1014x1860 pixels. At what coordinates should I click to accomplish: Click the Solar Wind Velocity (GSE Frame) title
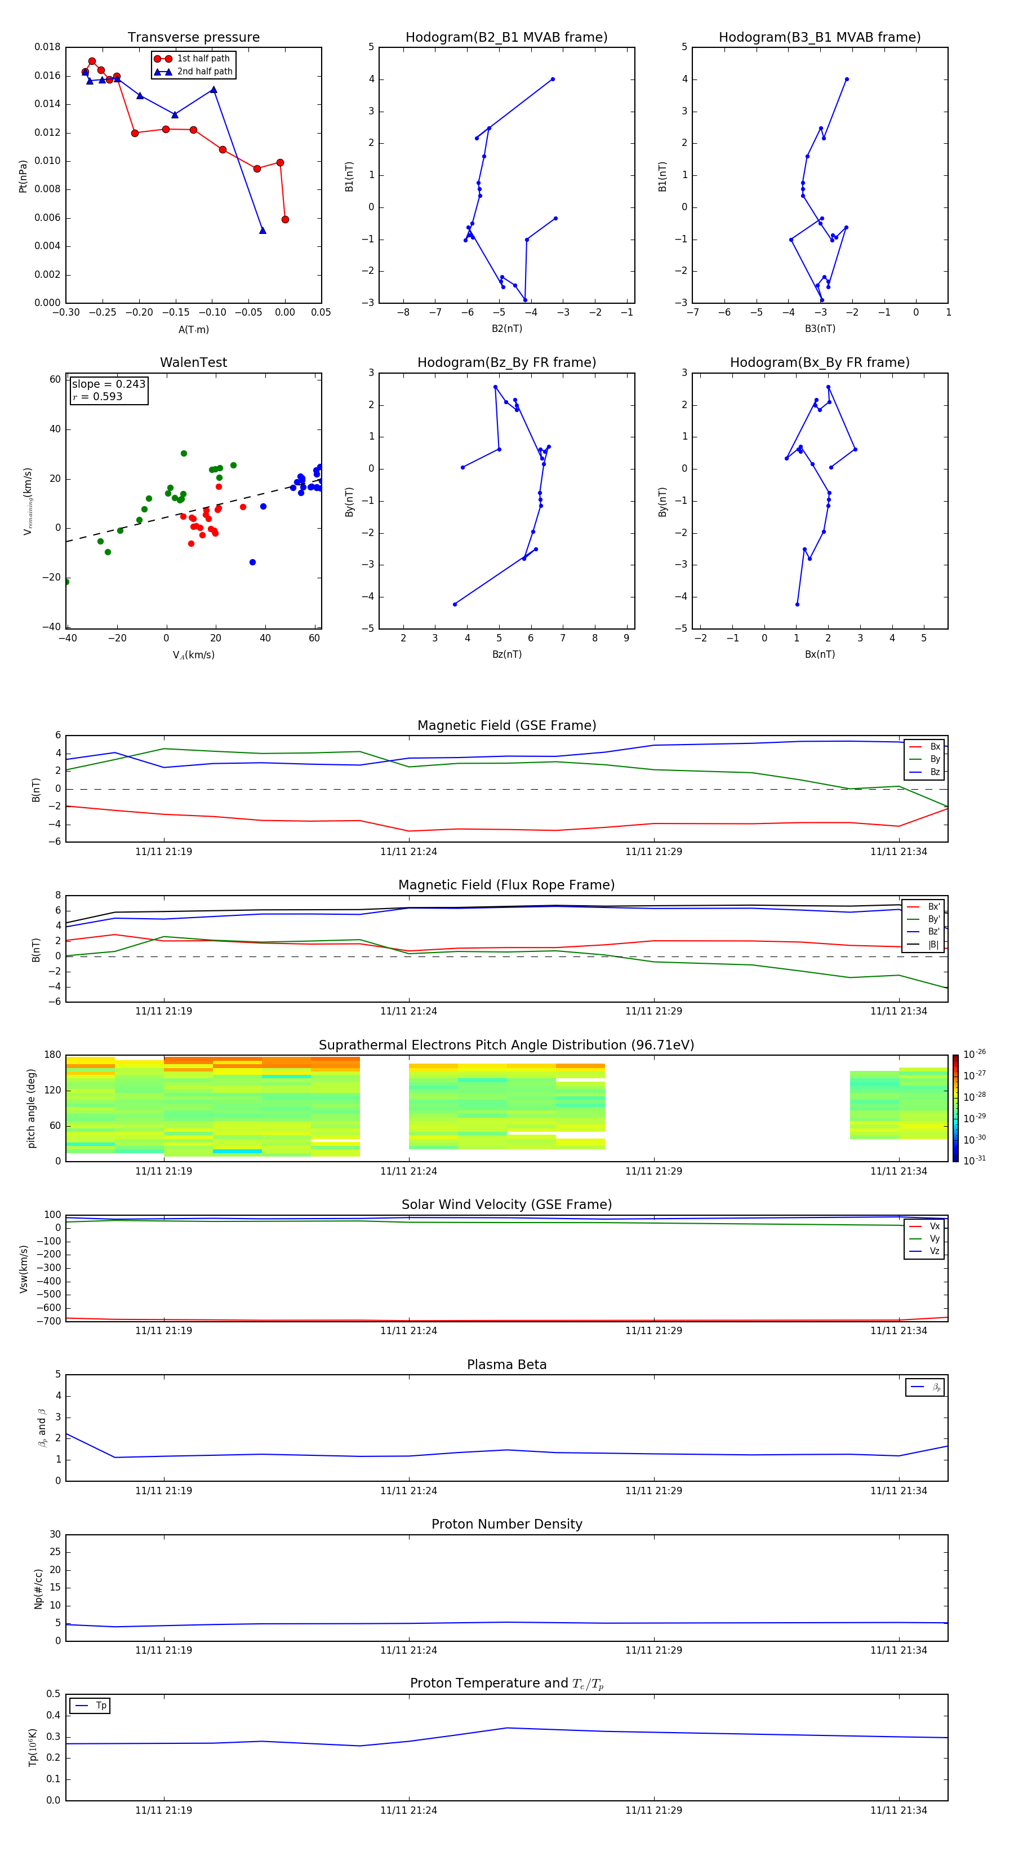point(506,1205)
